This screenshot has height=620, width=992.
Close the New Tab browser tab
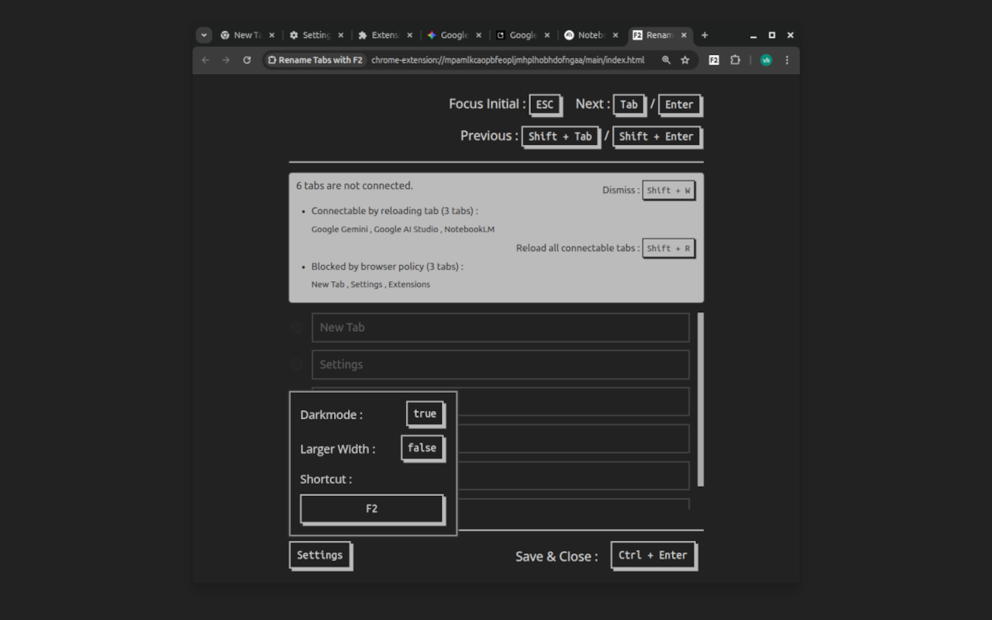click(272, 35)
